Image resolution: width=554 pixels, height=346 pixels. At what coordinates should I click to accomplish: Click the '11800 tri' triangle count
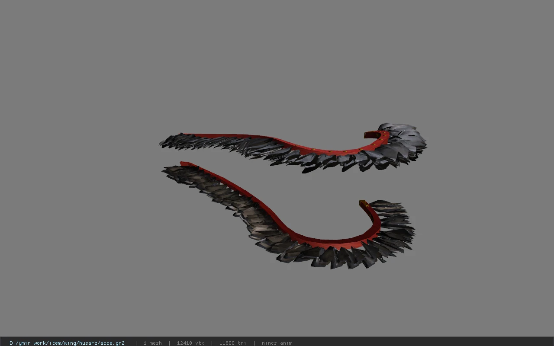tap(232, 343)
